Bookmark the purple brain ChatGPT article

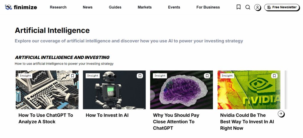coord(207,76)
